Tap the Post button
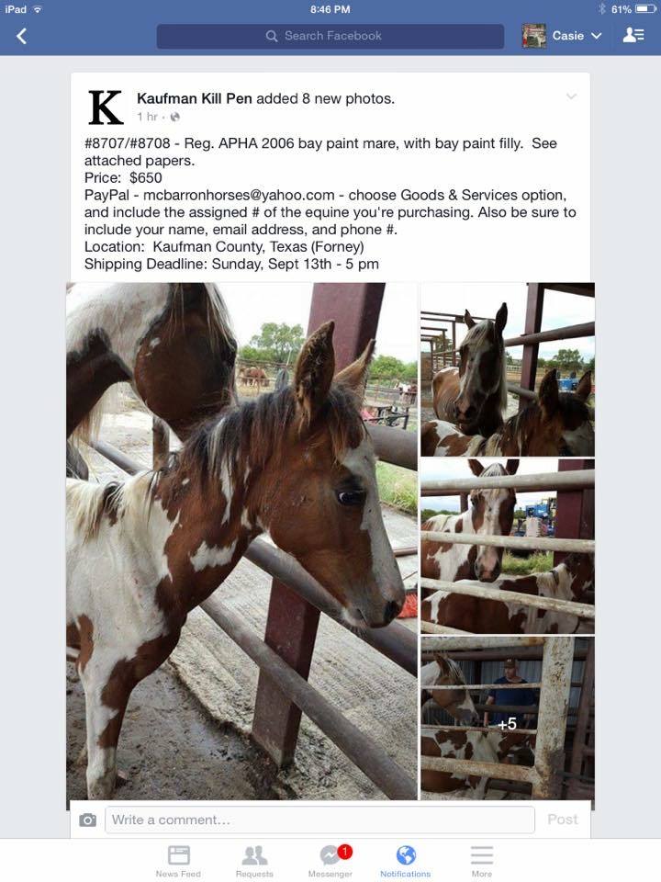The width and height of the screenshot is (661, 882). [562, 820]
